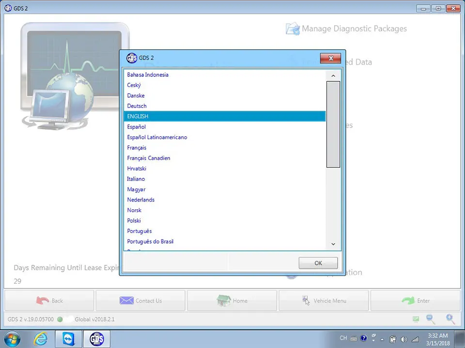Screen dimensions: 465x348
Task: Click the zoom in magnifier icon
Action: (450, 319)
